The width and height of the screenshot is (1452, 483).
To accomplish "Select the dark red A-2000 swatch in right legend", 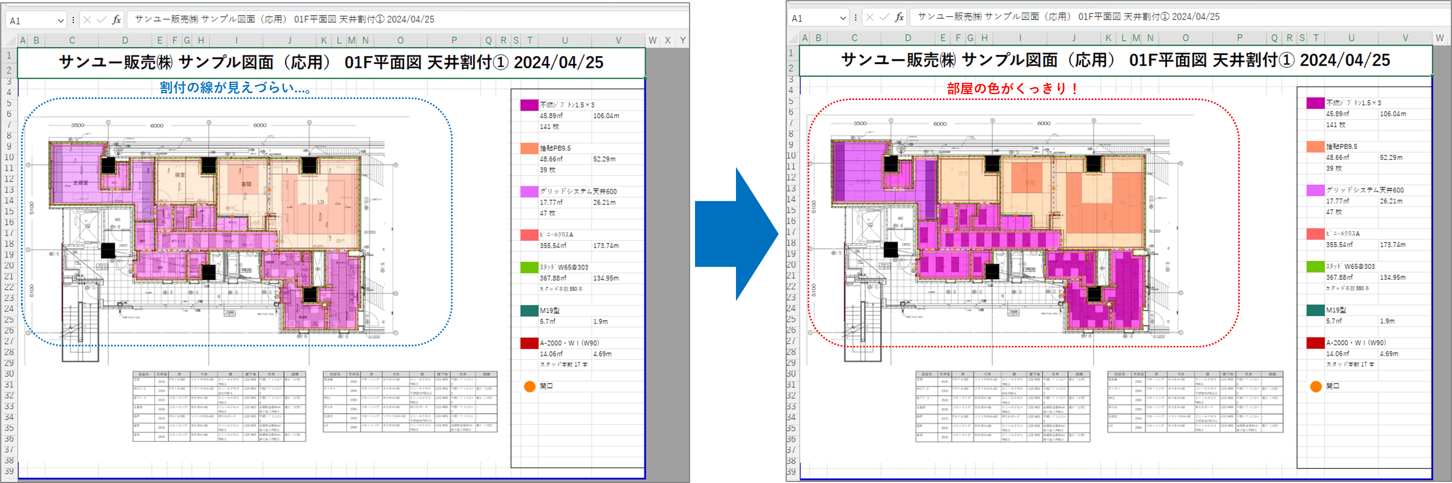I will (x=1316, y=343).
